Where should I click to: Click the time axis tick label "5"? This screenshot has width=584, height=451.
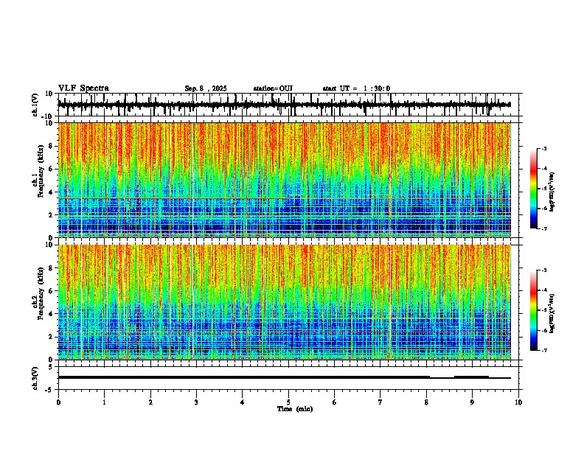point(288,402)
